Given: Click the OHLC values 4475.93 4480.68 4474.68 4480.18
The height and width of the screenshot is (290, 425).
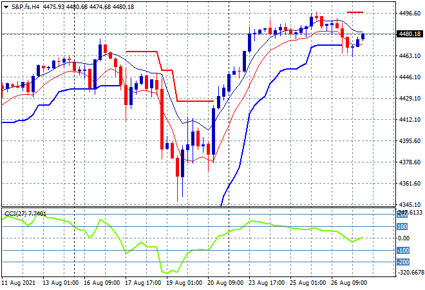Looking at the screenshot, I should tap(89, 7).
